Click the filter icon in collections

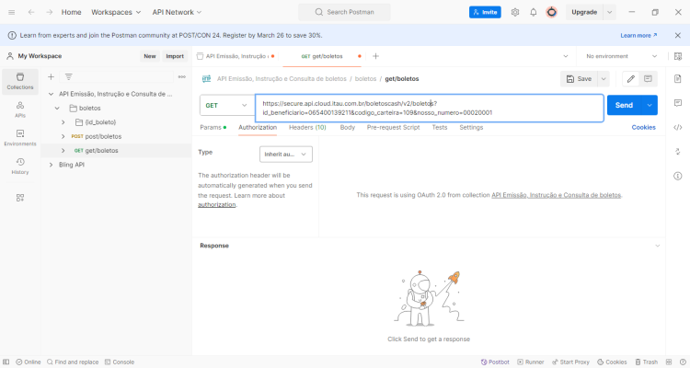pos(69,77)
